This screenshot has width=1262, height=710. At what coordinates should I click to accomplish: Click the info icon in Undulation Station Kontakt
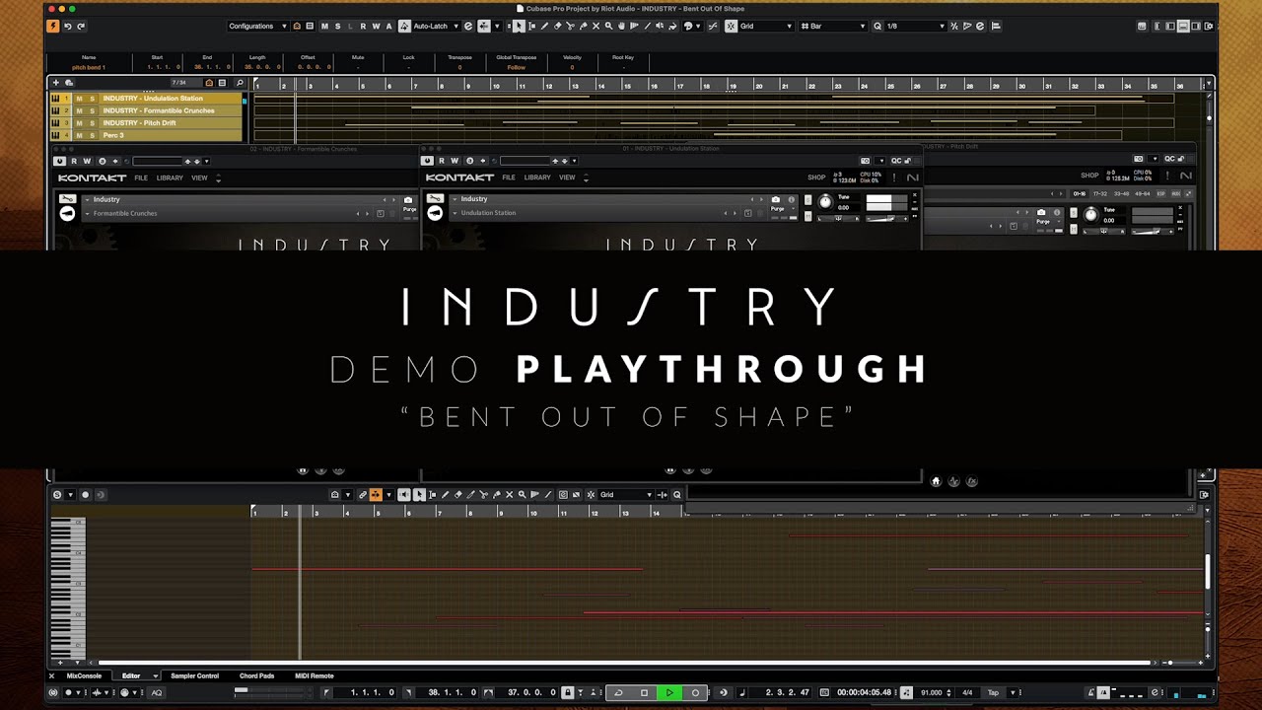coord(791,199)
